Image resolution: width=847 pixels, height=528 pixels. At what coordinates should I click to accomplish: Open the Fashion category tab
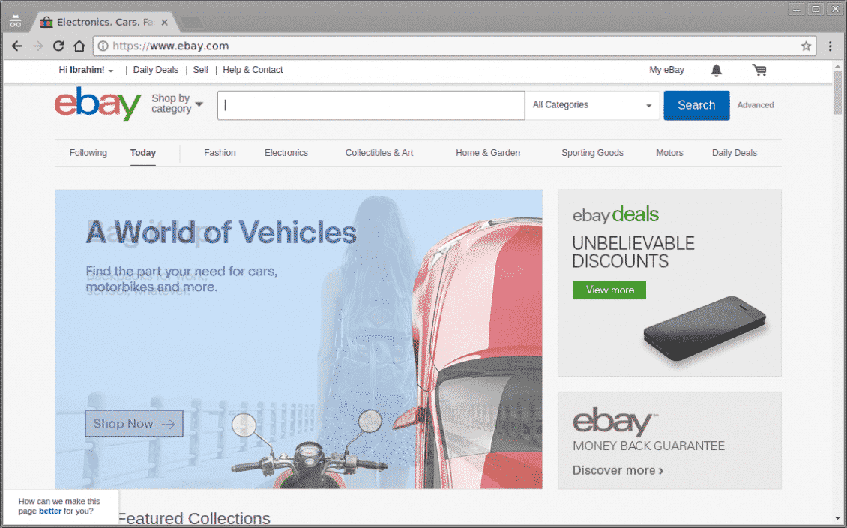(x=220, y=153)
